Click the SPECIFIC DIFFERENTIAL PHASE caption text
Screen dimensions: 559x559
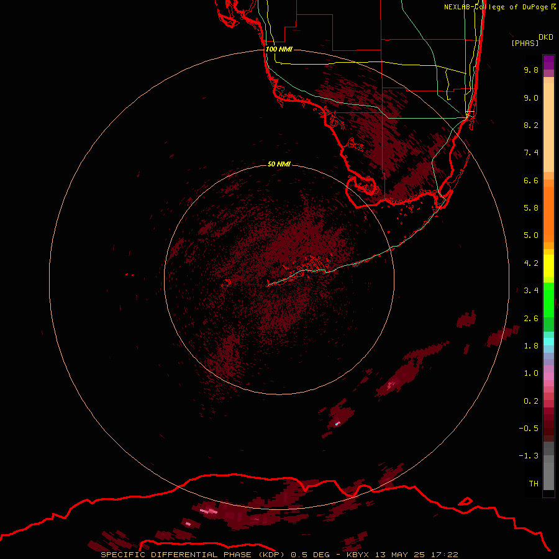tap(175, 555)
